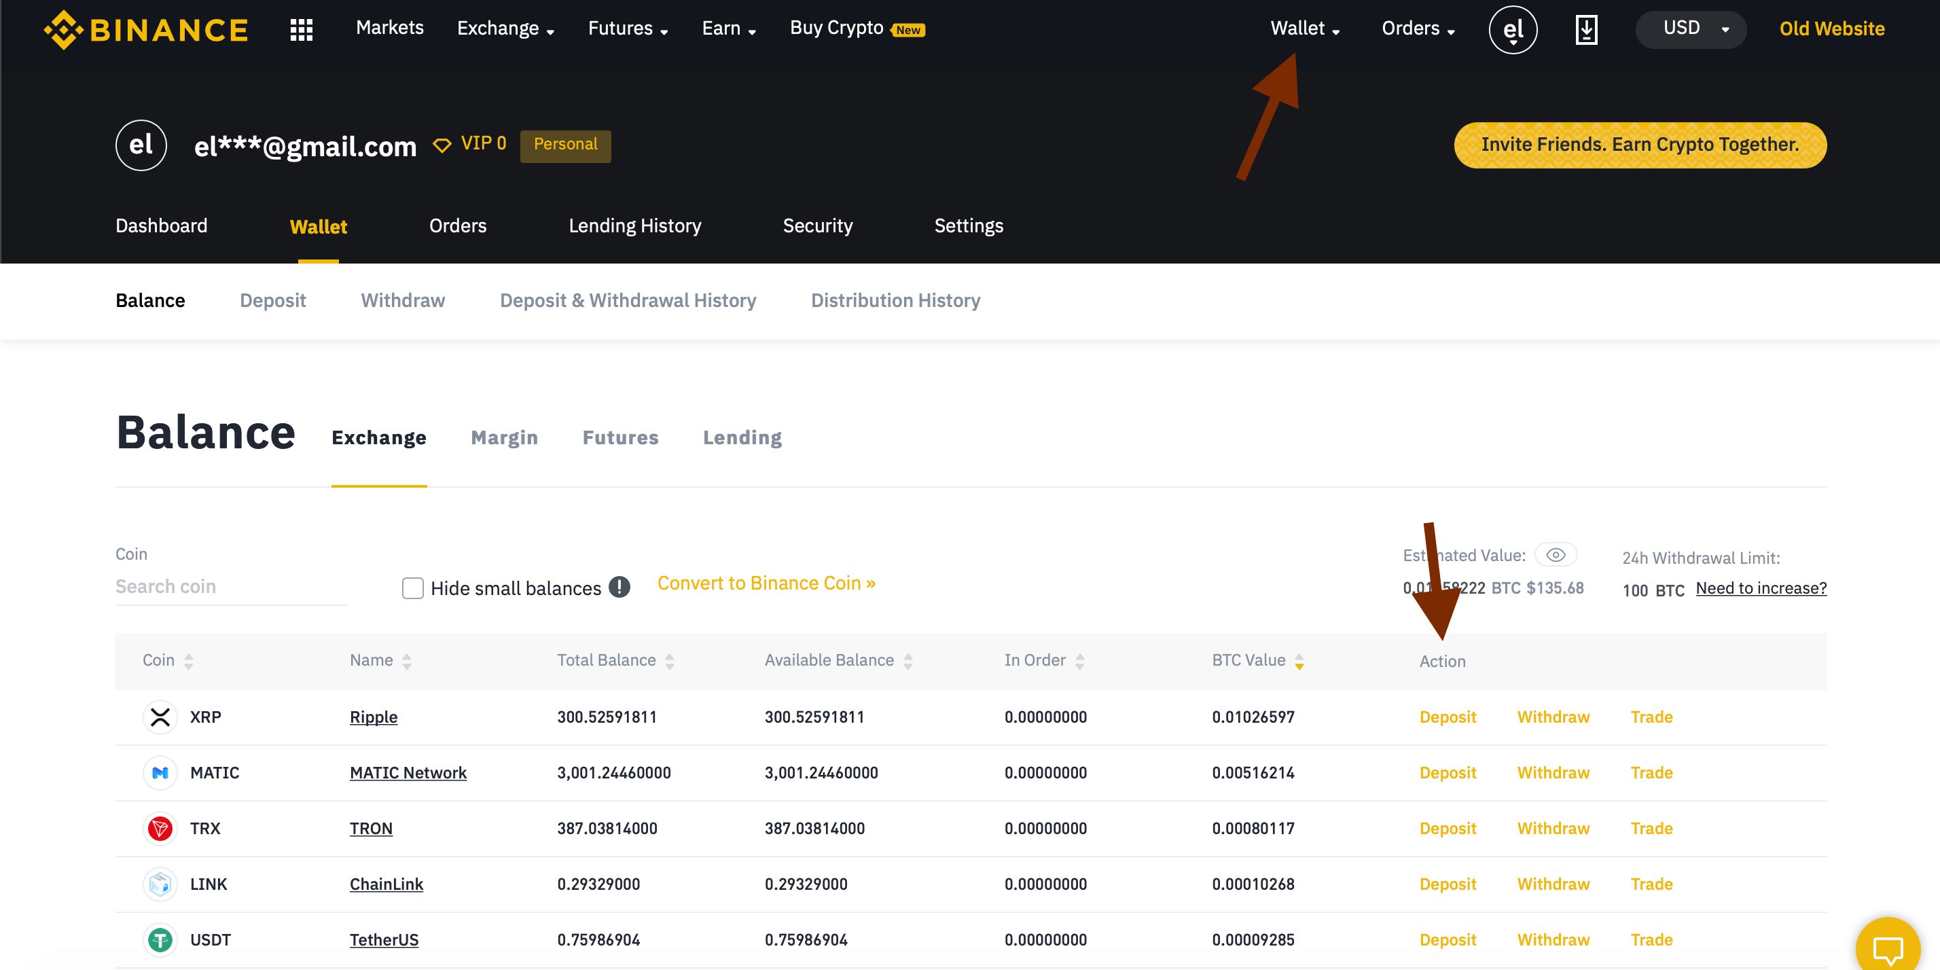Toggle Hide small balances checkbox
1940x970 pixels.
click(x=413, y=586)
